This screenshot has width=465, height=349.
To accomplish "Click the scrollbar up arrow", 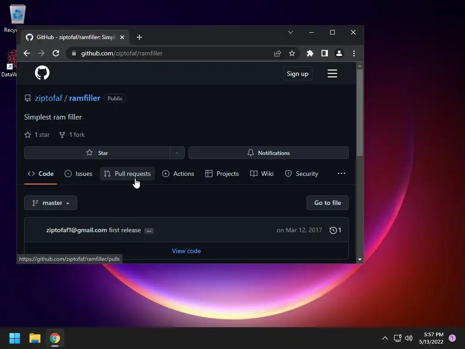I will (x=360, y=66).
